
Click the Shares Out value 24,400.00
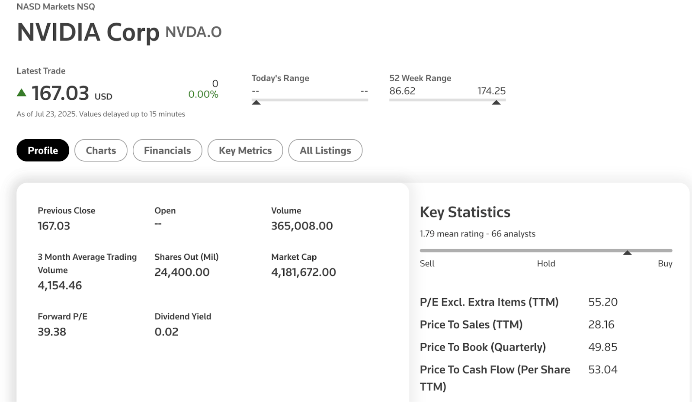[182, 272]
